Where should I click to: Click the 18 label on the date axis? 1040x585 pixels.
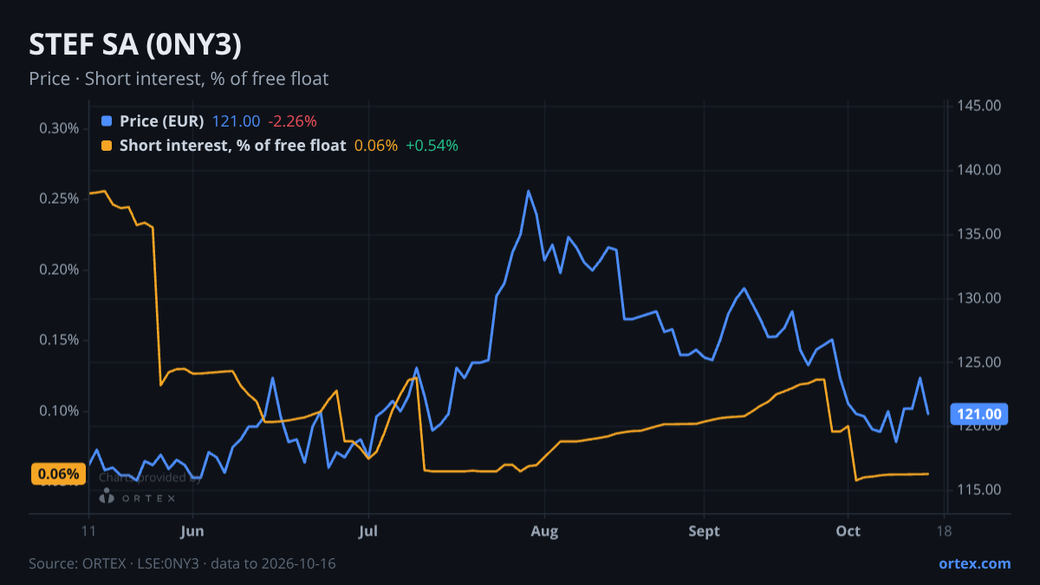click(x=944, y=531)
